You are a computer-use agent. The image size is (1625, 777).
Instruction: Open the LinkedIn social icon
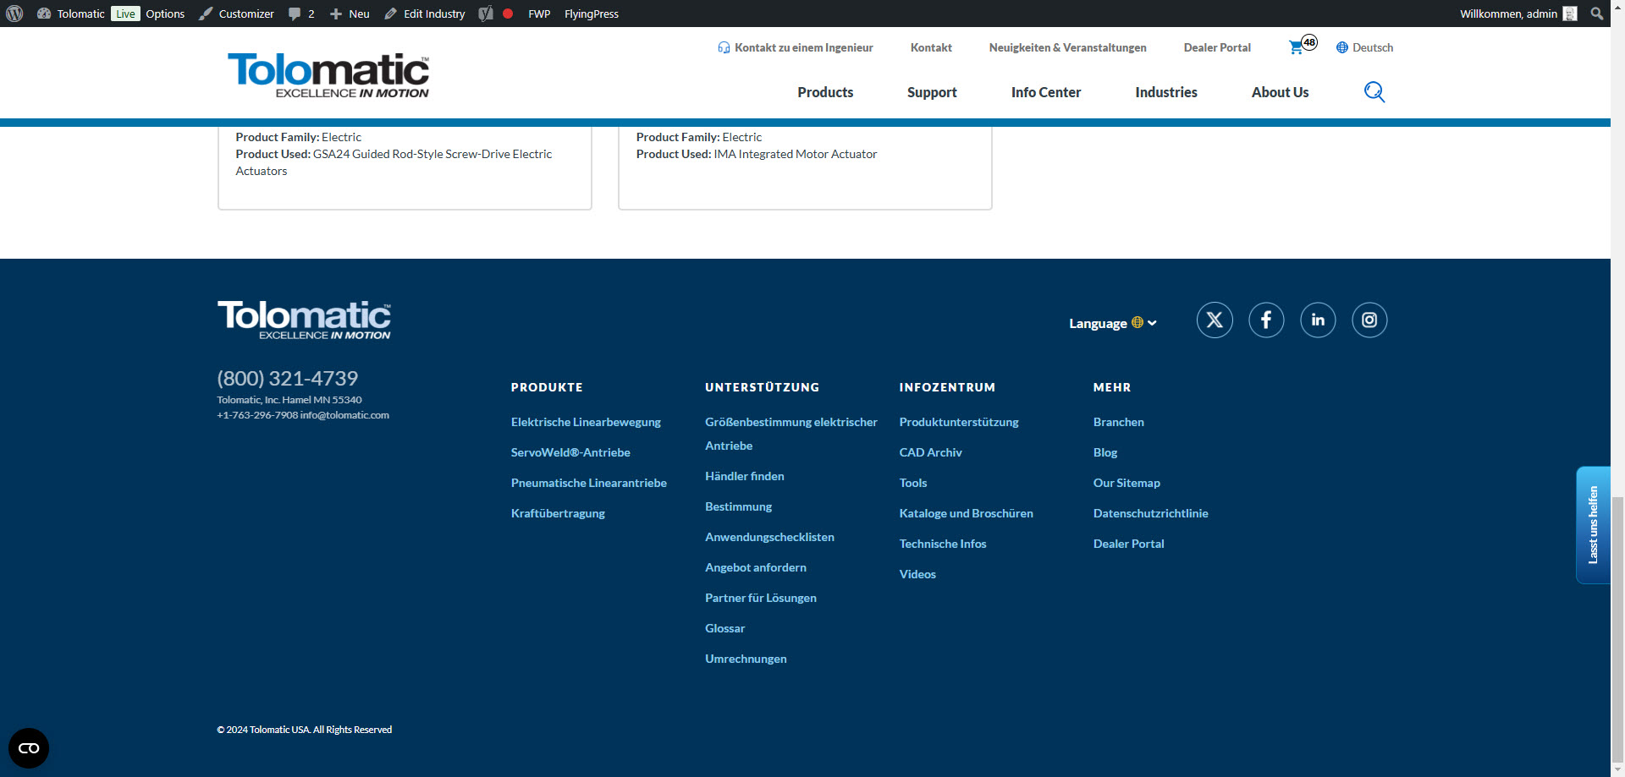(x=1318, y=320)
